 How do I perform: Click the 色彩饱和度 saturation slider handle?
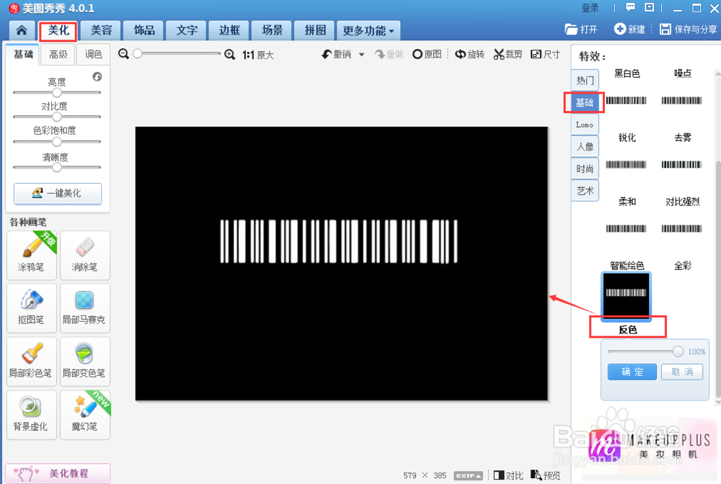(56, 141)
